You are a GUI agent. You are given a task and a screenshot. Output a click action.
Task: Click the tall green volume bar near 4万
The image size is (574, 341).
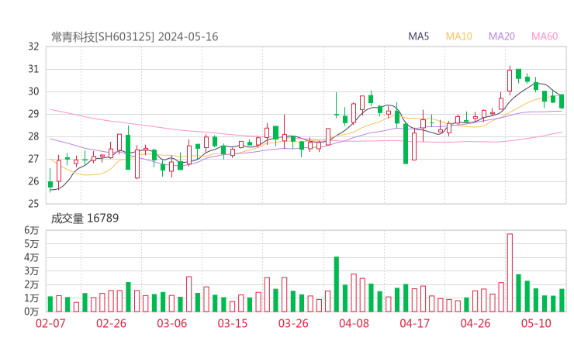point(337,284)
